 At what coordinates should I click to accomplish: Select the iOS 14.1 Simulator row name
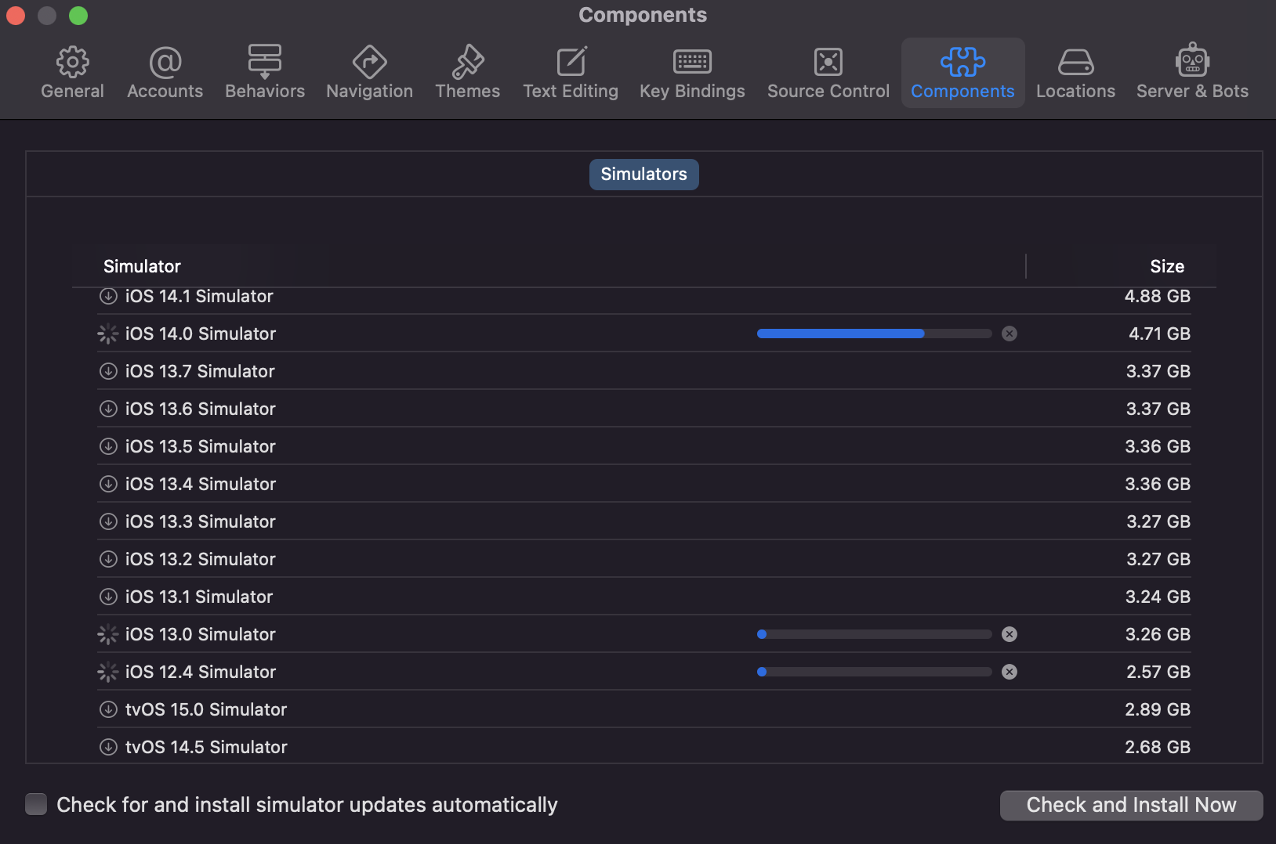pos(199,296)
